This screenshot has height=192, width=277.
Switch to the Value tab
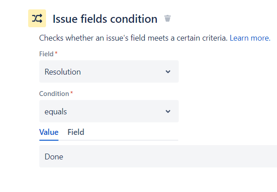point(49,132)
